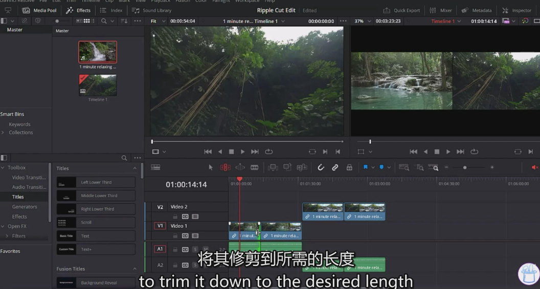540x289 pixels.
Task: Disable the Video 2 track video toggle
Action: tap(195, 216)
